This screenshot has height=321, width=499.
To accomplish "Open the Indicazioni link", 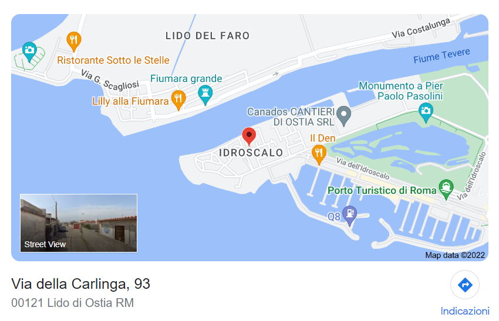I will click(465, 311).
